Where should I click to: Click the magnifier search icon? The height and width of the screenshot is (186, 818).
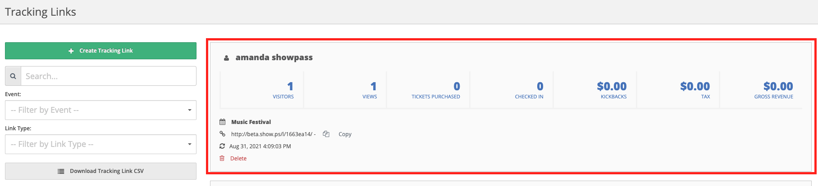[x=13, y=76]
